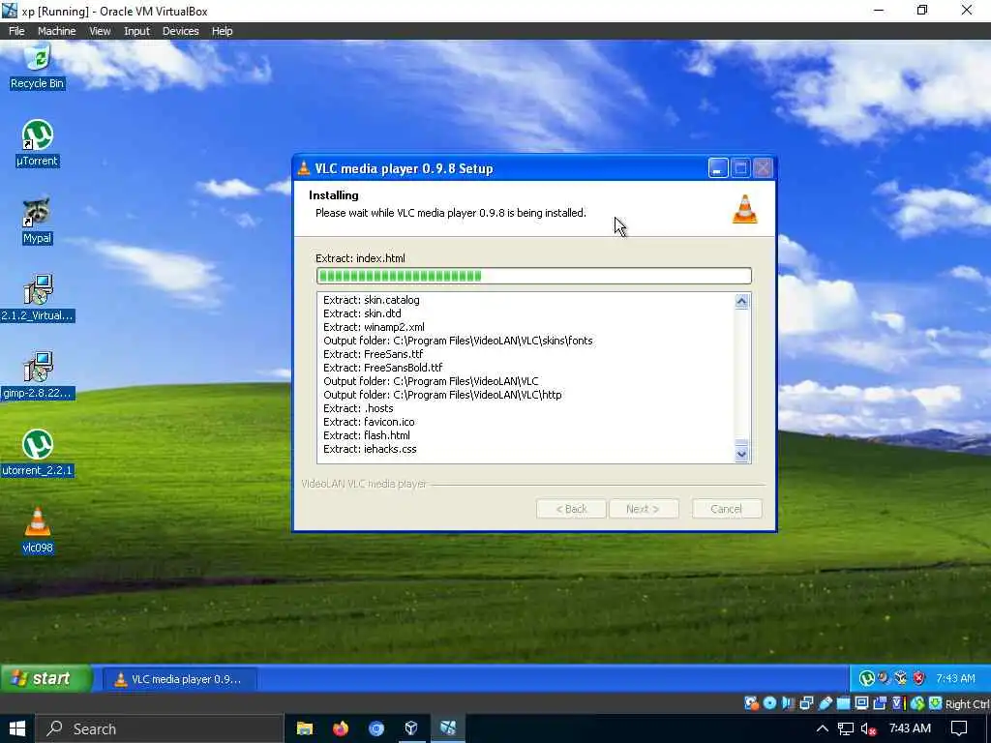This screenshot has height=743, width=991.
Task: Click the host taskbar Search box
Action: pyautogui.click(x=159, y=728)
